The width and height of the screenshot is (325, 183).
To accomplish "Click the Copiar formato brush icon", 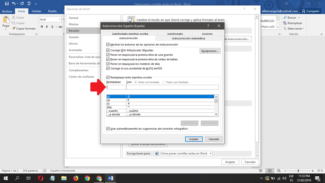I will coord(14,28).
